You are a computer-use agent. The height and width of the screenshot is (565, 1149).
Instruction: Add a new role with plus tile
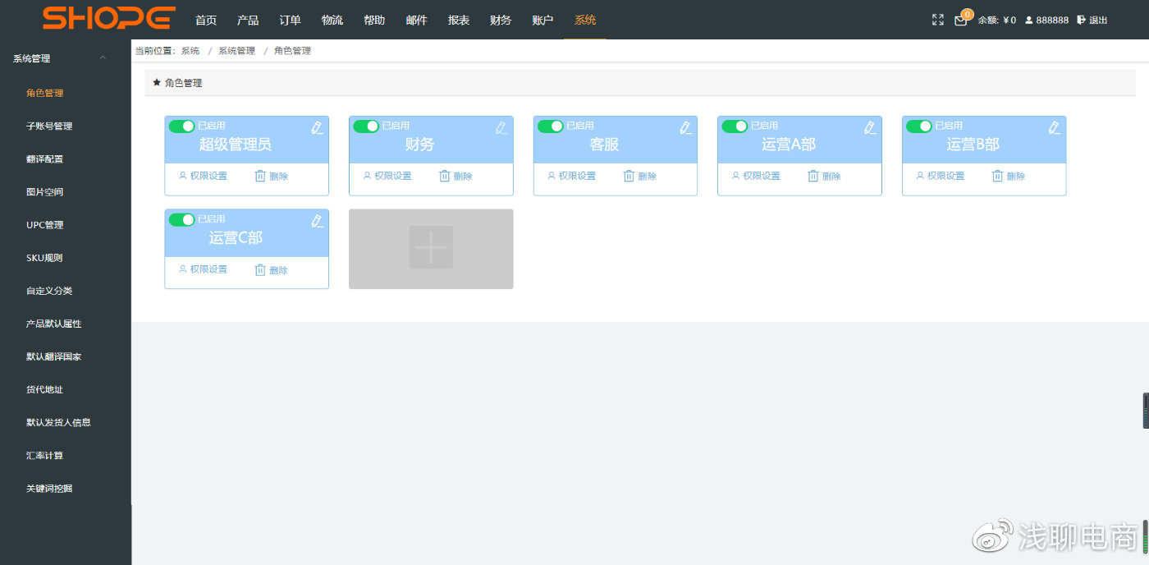click(x=431, y=248)
